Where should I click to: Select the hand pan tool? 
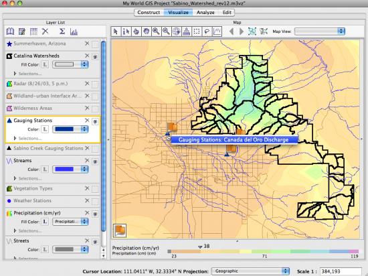pyautogui.click(x=147, y=31)
